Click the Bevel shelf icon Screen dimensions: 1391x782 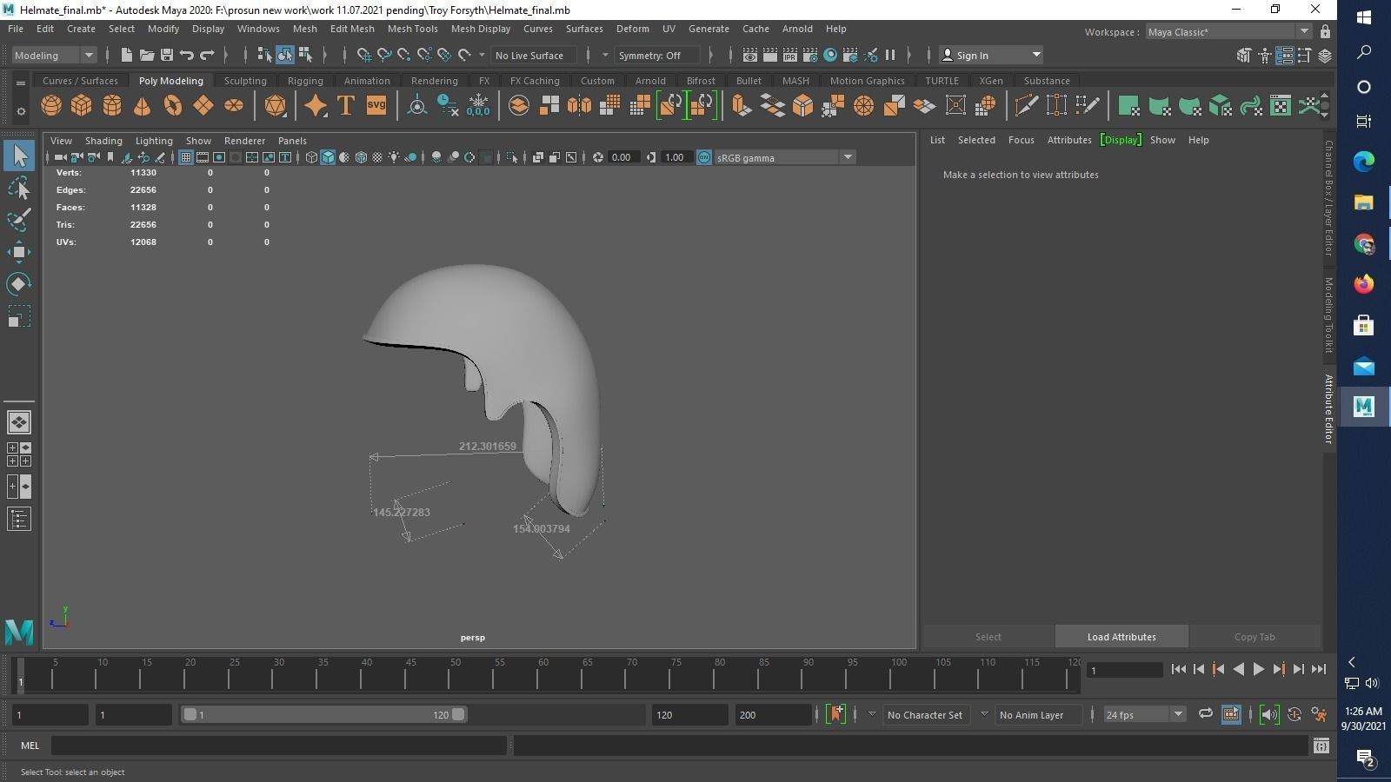[802, 106]
